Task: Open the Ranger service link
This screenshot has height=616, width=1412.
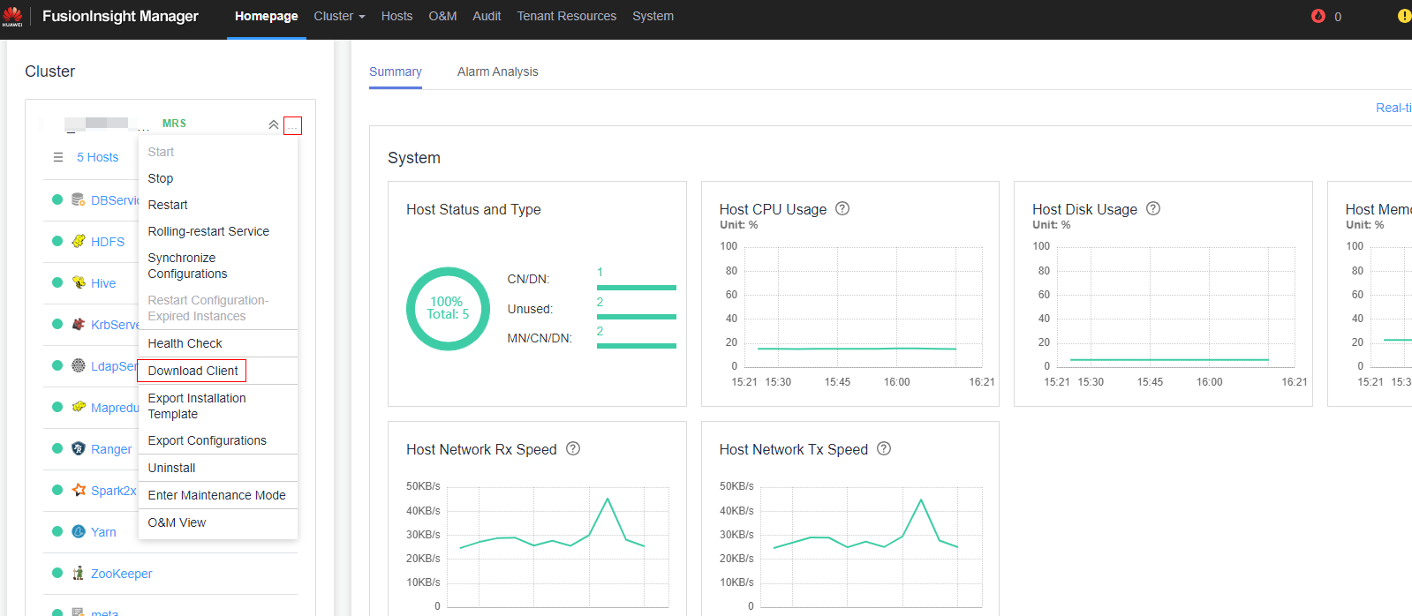Action: pos(111,449)
